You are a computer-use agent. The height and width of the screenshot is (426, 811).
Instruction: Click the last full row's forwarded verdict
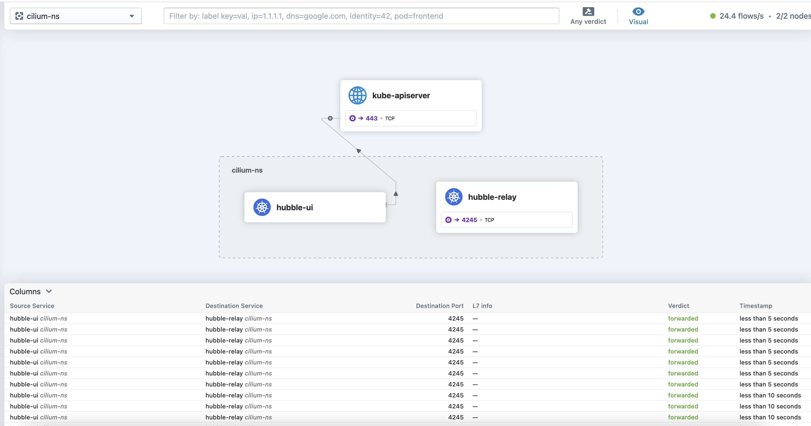coord(683,417)
